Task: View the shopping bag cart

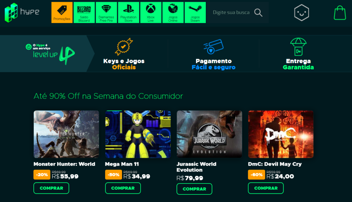Action: click(x=340, y=13)
